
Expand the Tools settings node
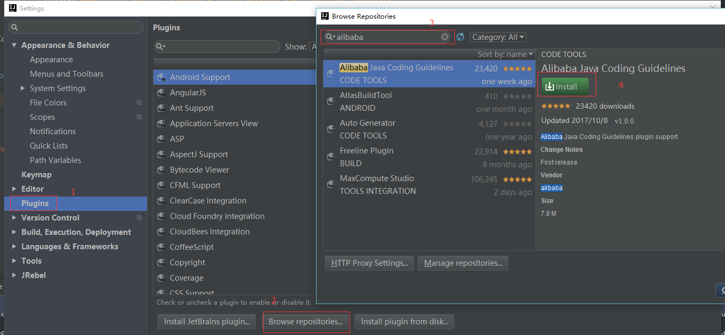14,261
